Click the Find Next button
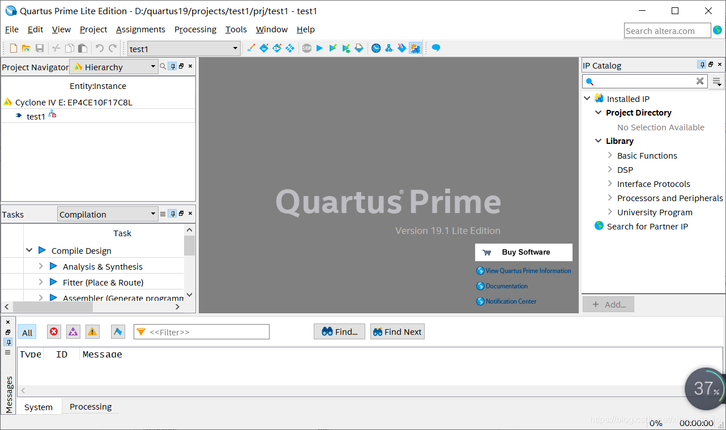 pos(398,332)
